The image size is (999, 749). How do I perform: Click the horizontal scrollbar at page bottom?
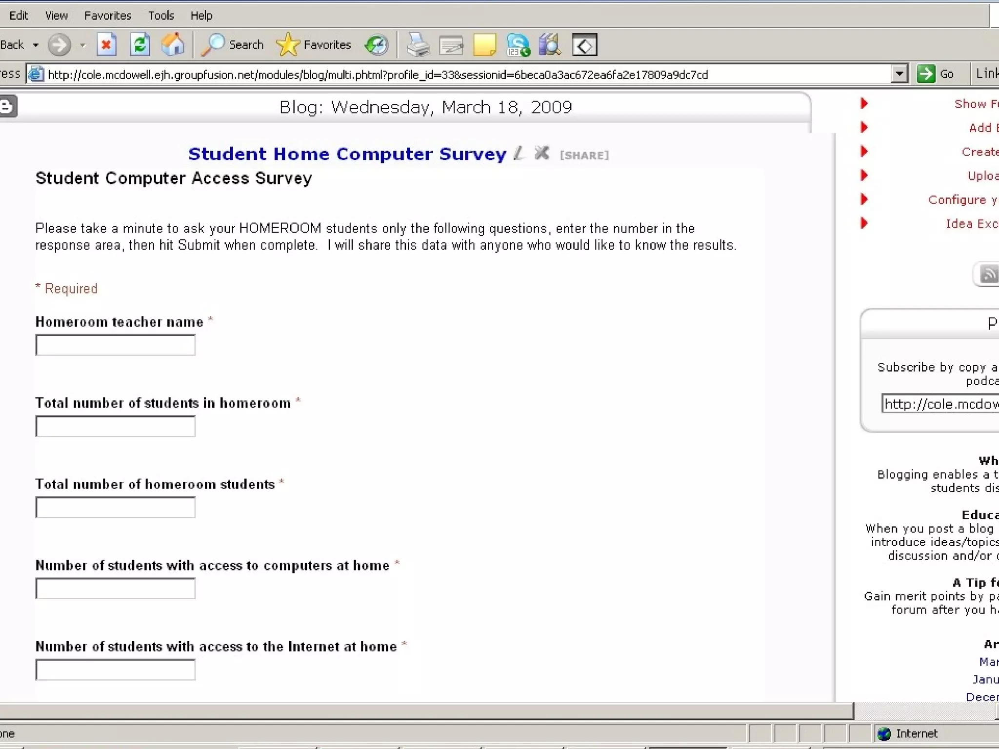426,710
